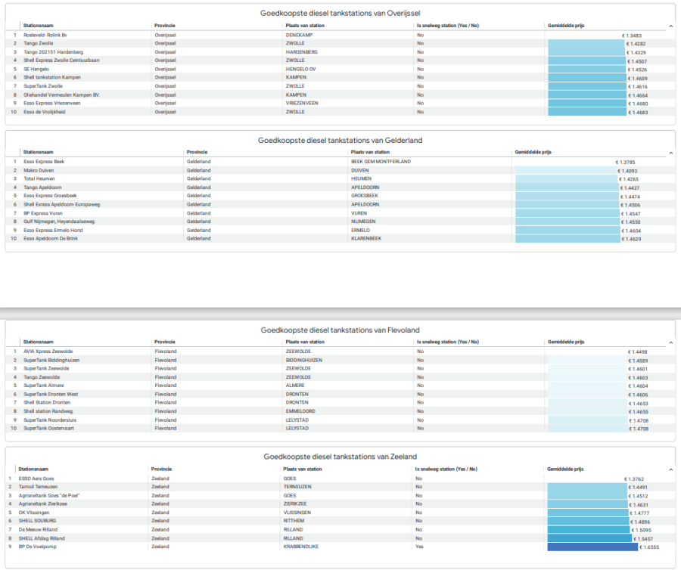Click SuperTank Zwolle station name
The width and height of the screenshot is (681, 570).
pyautogui.click(x=43, y=86)
